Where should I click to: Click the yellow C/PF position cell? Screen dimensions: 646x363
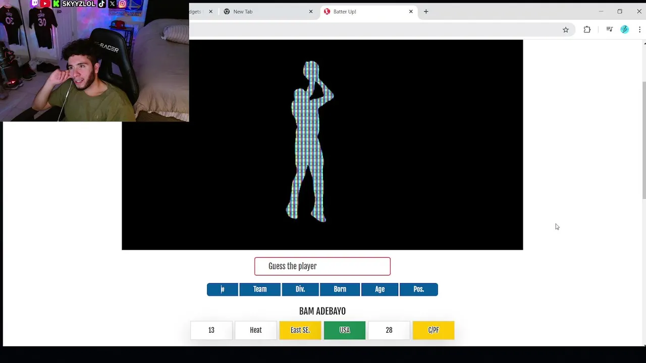coord(434,330)
